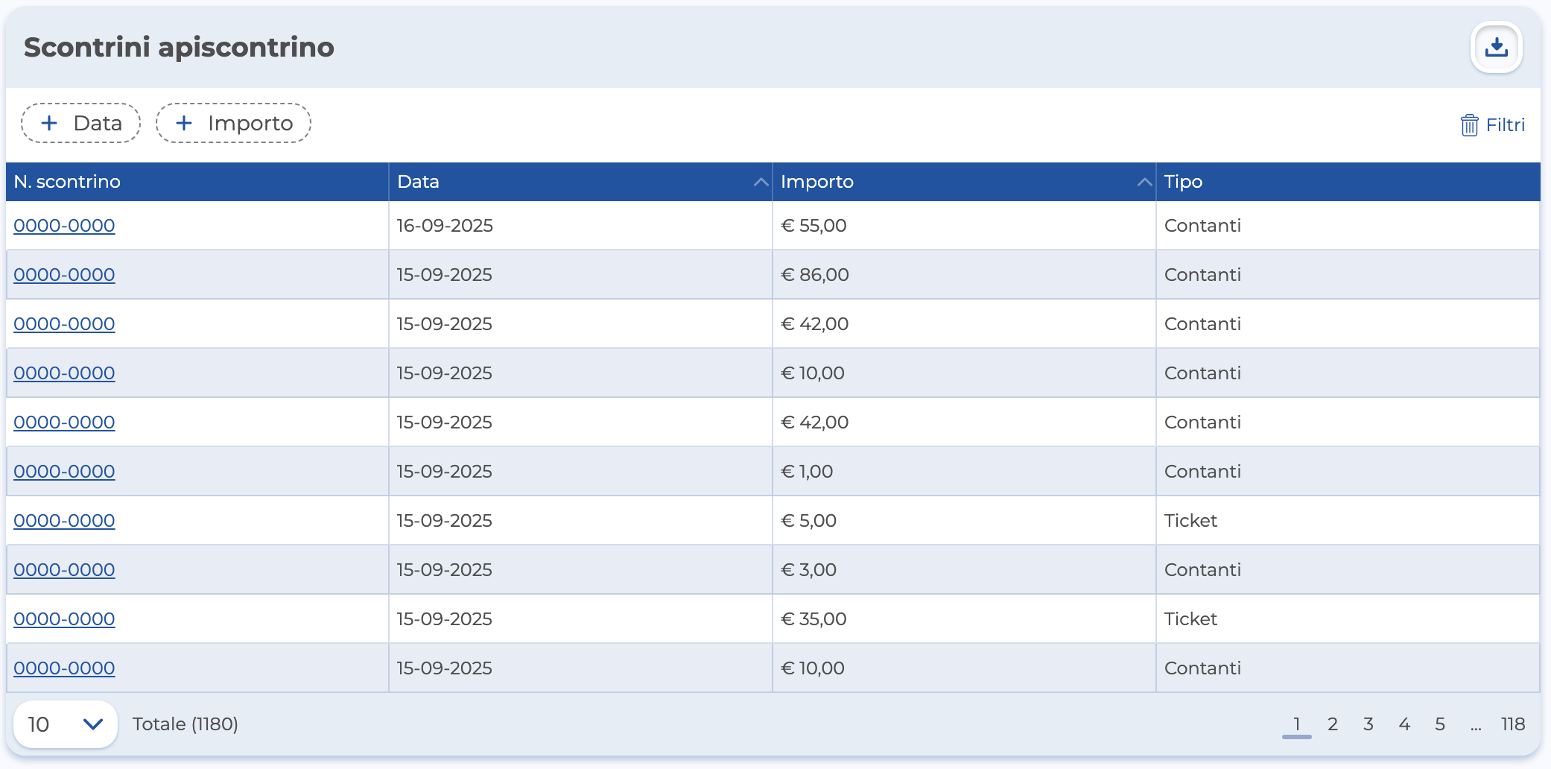1551x769 pixels.
Task: Click the plus icon on Data filter
Action: tap(49, 123)
